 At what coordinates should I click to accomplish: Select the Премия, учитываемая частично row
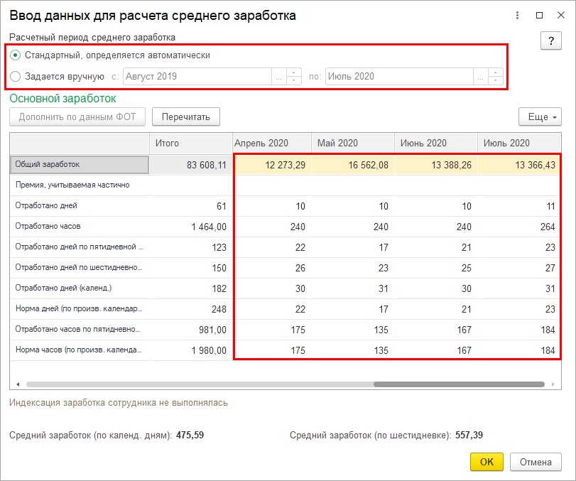(80, 185)
